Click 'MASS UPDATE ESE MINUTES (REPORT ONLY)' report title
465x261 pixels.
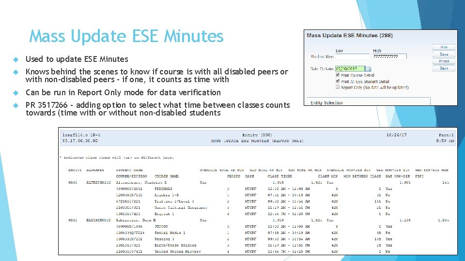point(257,141)
